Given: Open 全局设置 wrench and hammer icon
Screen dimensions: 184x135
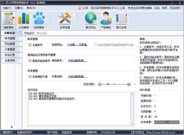Looking at the screenshot, I should click(x=65, y=20).
